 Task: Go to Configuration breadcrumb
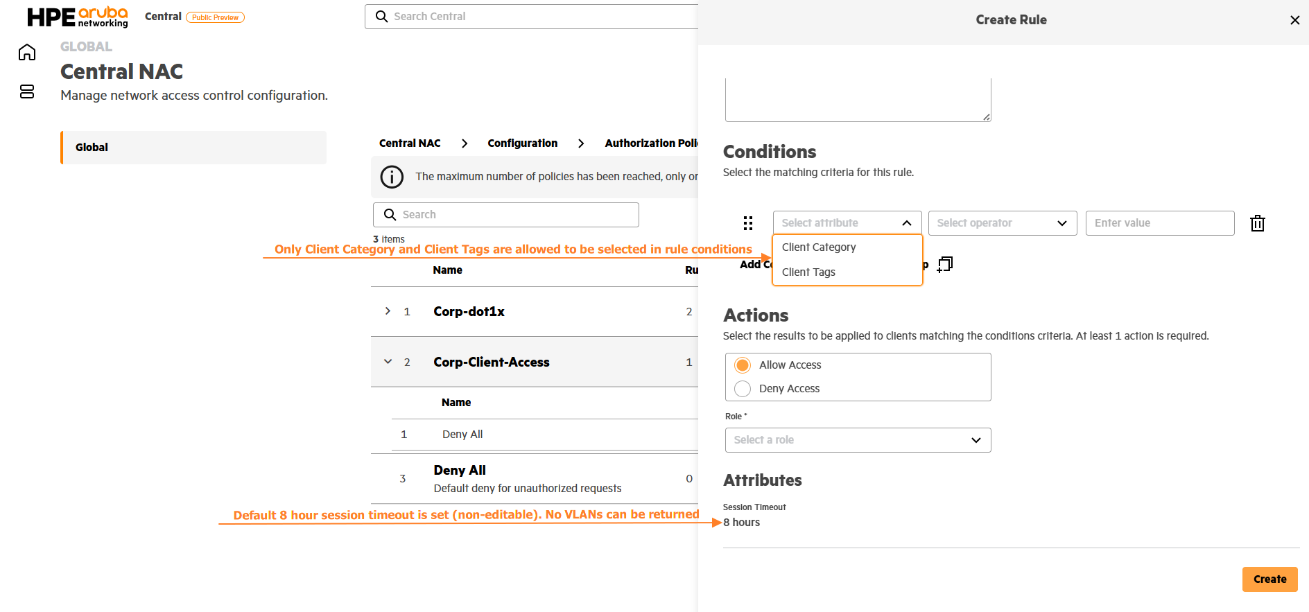click(522, 143)
